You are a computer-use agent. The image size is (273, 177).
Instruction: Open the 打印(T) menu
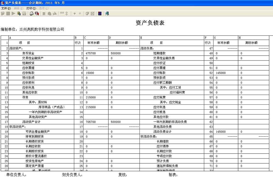click(31, 8)
